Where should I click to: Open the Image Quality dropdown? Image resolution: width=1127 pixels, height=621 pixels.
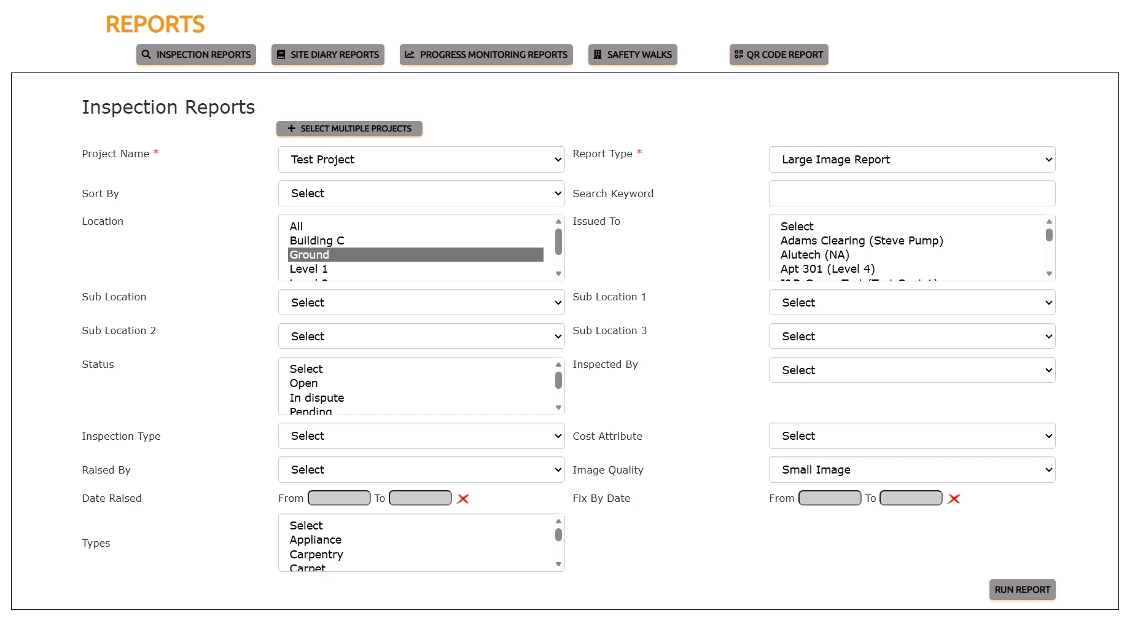(x=912, y=470)
